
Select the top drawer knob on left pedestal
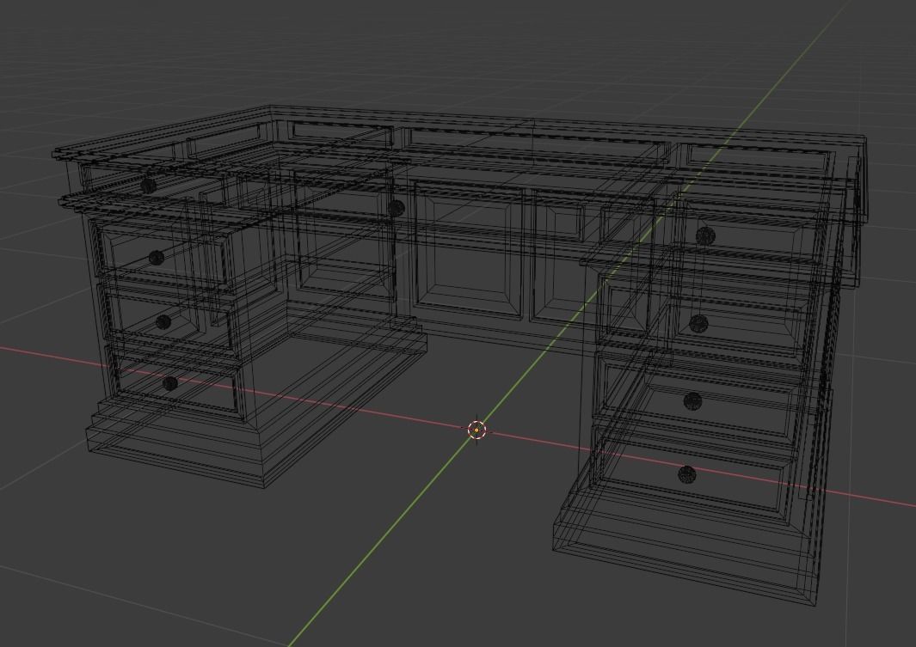pyautogui.click(x=149, y=186)
